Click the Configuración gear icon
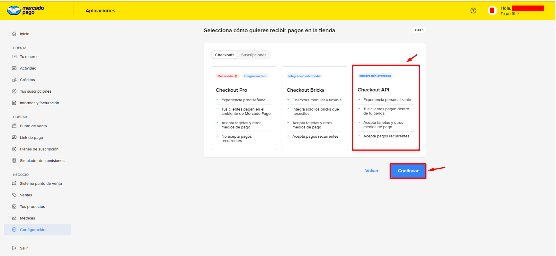556x256 pixels. click(14, 230)
